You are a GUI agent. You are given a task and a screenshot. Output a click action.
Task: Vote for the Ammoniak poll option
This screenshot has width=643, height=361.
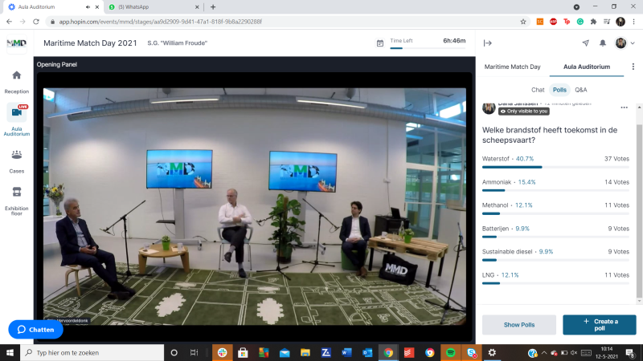point(555,185)
